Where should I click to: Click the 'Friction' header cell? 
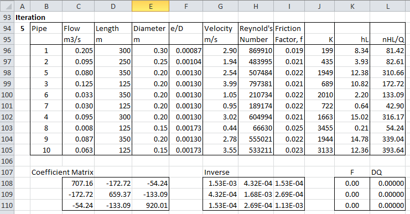click(289, 28)
